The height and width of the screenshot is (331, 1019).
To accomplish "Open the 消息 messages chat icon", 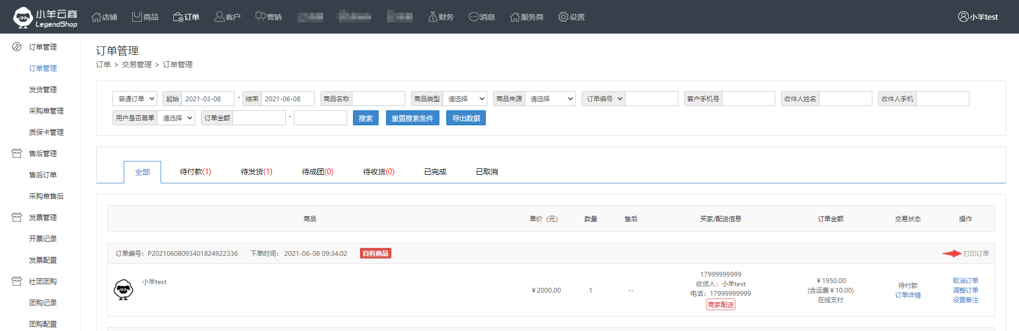I will coord(474,17).
